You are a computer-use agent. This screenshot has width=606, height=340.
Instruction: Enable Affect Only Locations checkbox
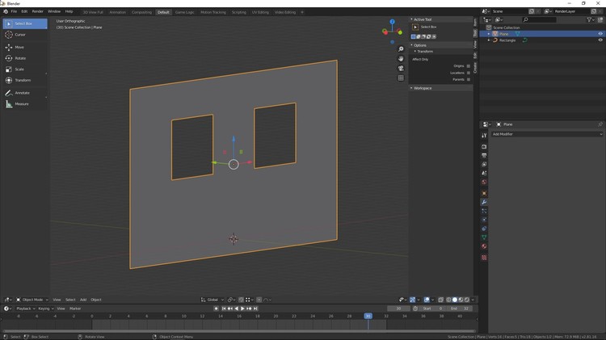469,73
